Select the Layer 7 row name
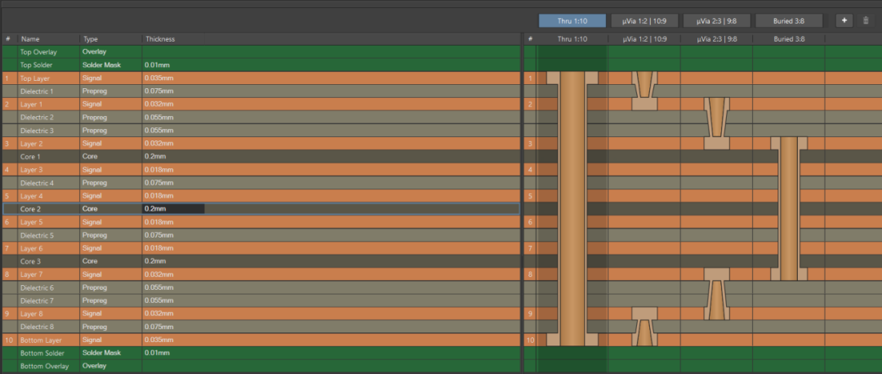Viewport: 882px width, 374px height. pyautogui.click(x=32, y=274)
